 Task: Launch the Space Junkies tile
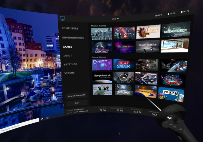coord(172,80)
